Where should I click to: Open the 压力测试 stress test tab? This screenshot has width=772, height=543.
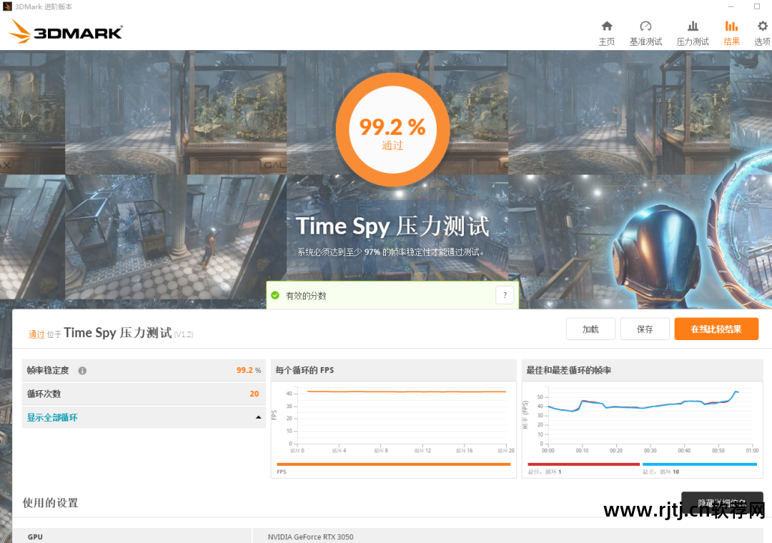click(x=692, y=34)
